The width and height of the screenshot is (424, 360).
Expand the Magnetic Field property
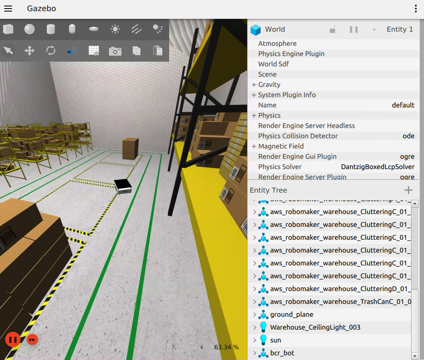[x=254, y=146]
